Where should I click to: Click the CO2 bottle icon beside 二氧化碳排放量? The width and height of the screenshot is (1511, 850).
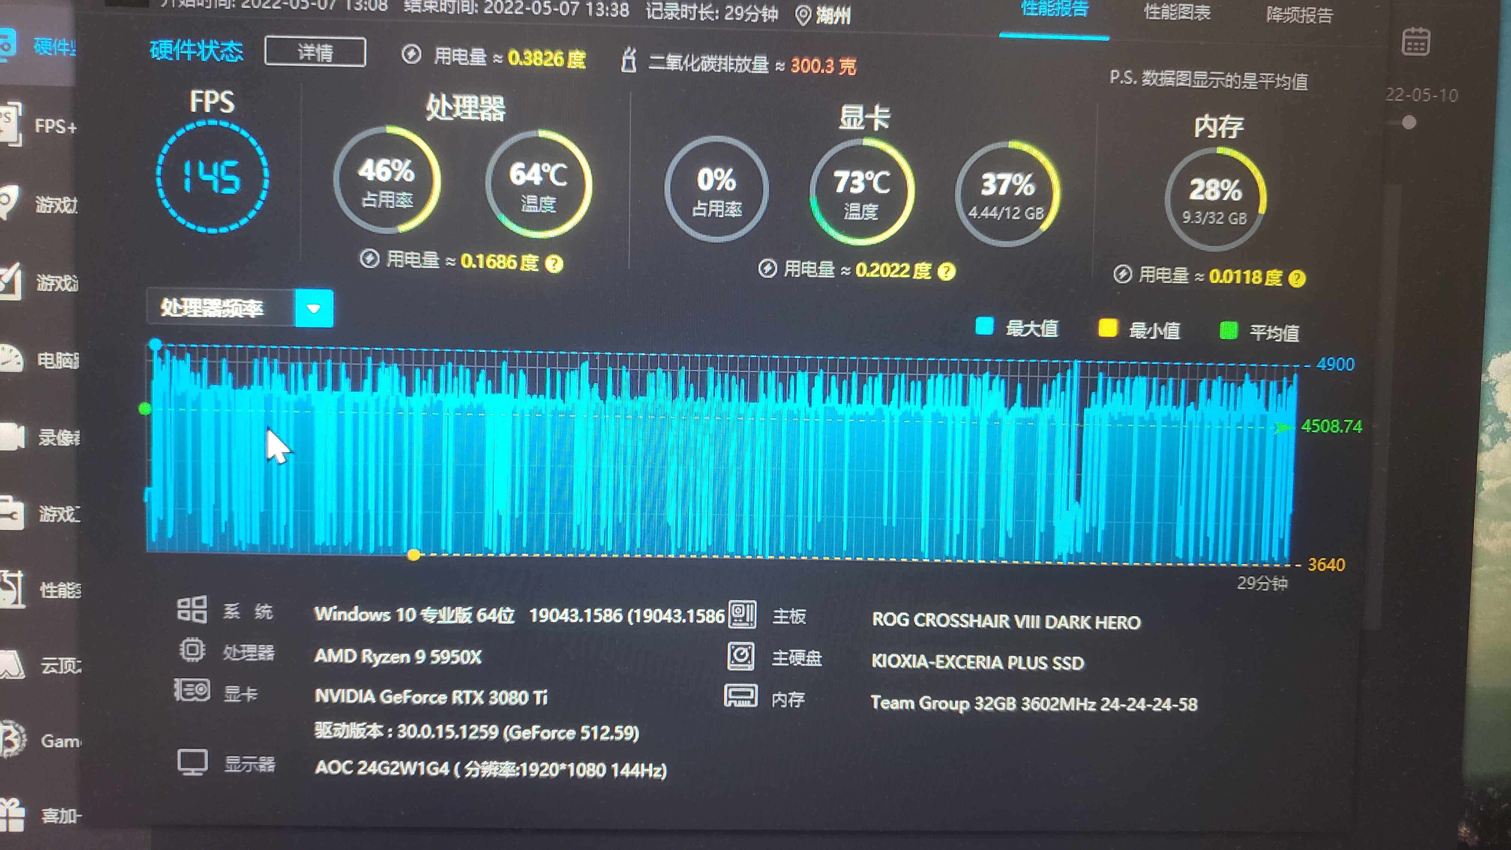pyautogui.click(x=628, y=60)
